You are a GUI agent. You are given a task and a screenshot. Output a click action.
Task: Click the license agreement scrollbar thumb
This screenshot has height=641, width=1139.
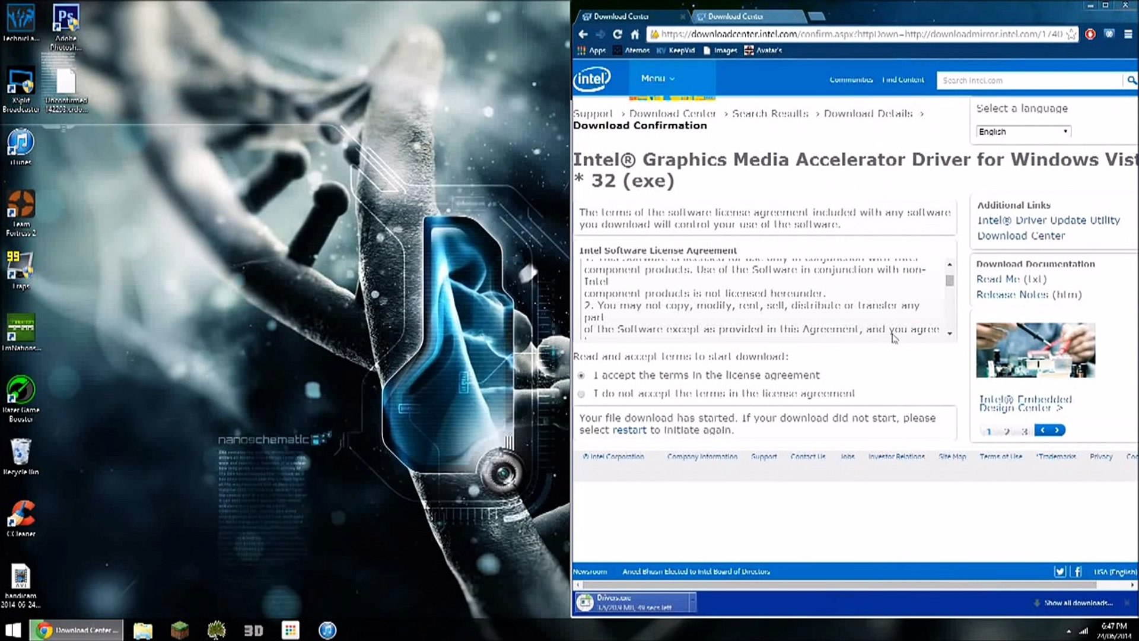[950, 281]
